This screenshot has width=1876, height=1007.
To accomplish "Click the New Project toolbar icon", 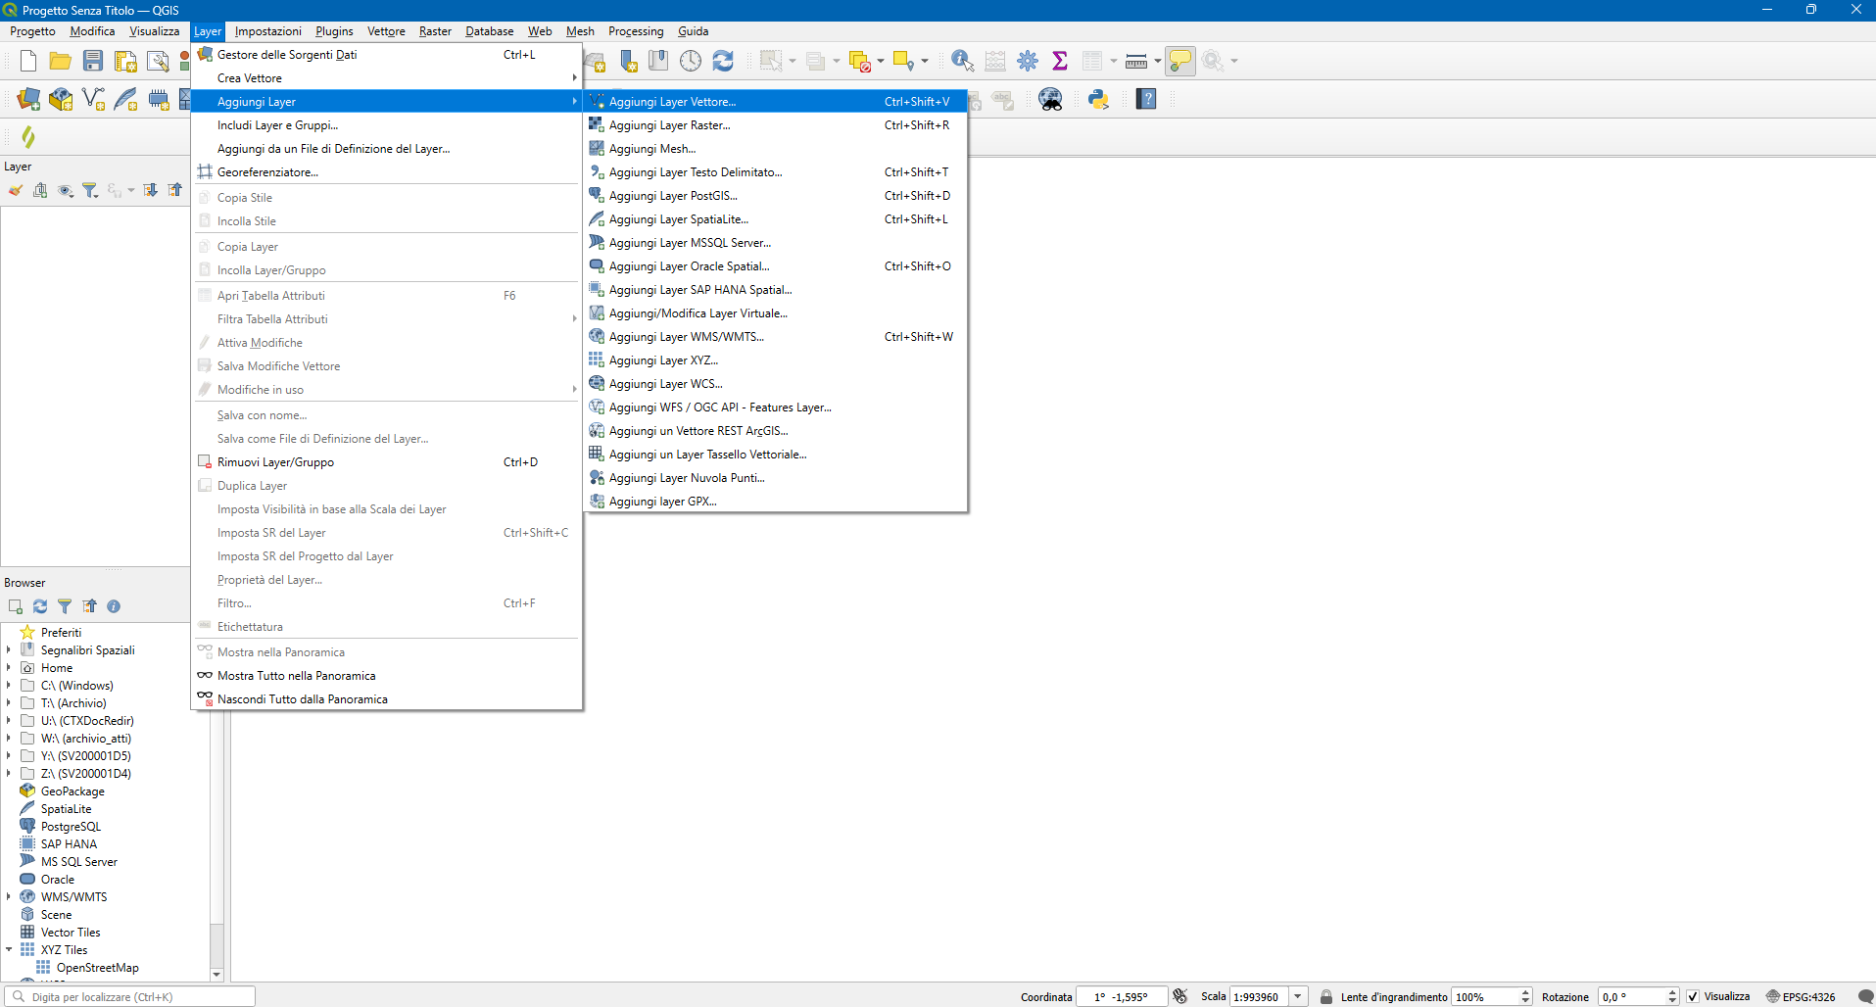I will point(28,61).
